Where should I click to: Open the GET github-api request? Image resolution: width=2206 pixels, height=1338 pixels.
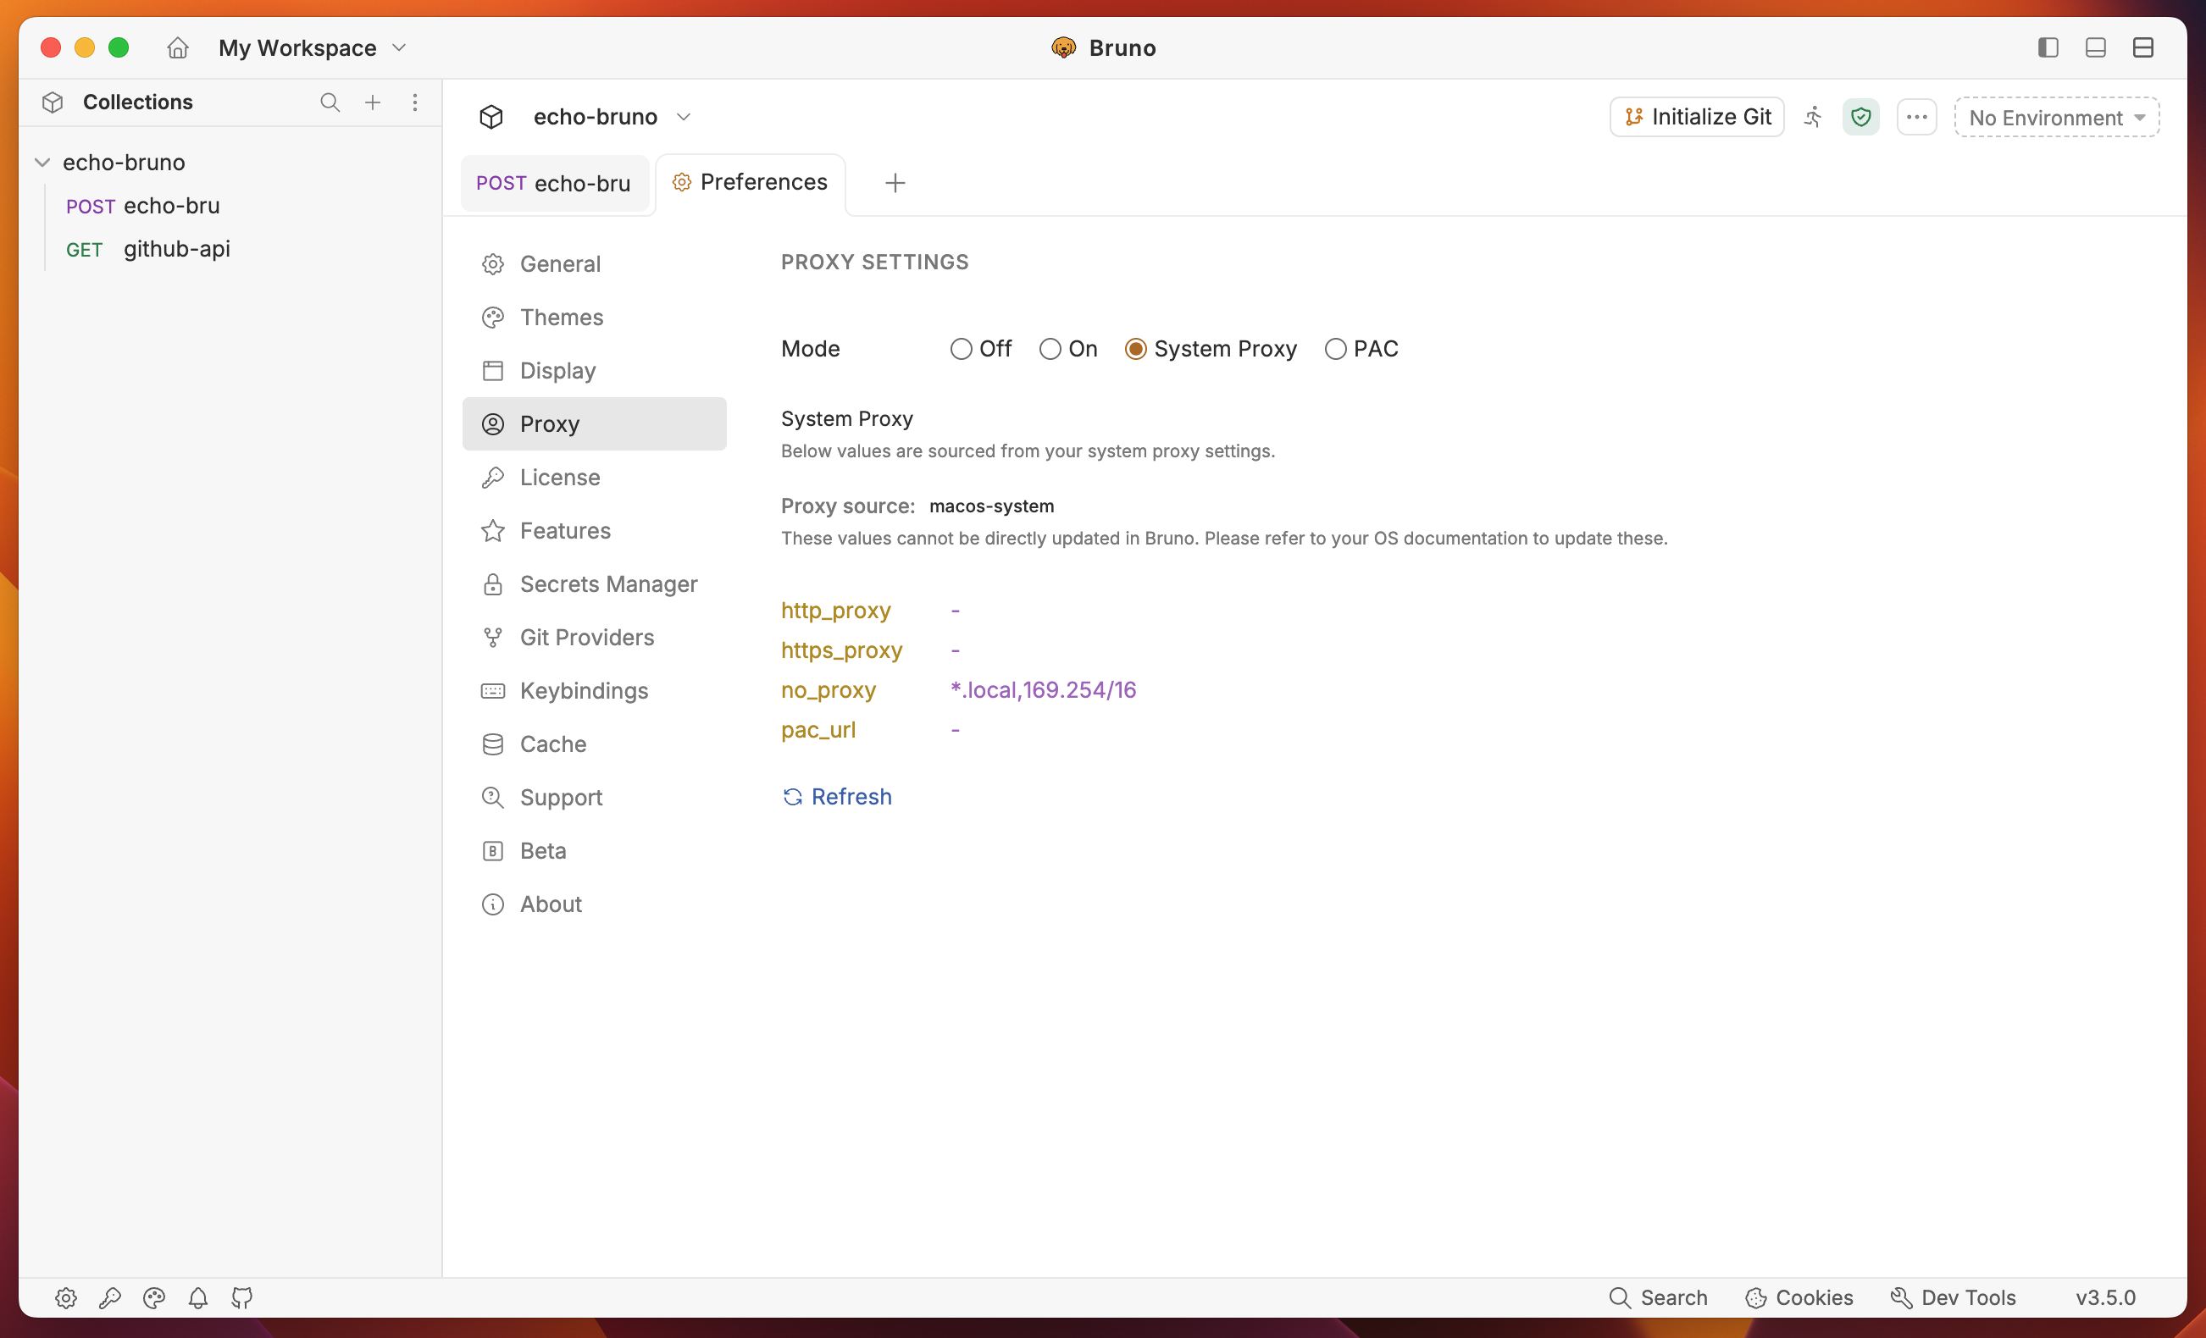click(x=147, y=249)
